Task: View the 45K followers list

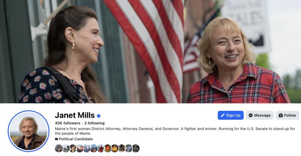Action: pos(67,123)
